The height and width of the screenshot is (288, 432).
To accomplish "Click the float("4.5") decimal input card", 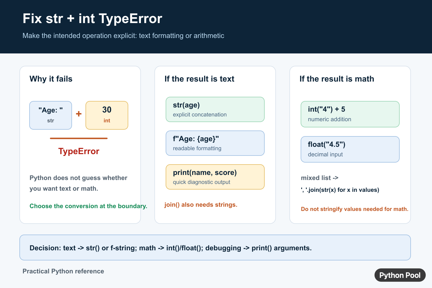I will pos(350,149).
